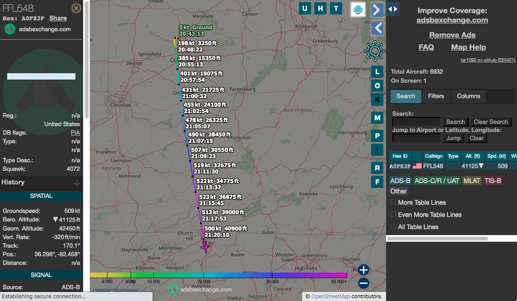
Task: Toggle MLAT source filter
Action: point(472,180)
